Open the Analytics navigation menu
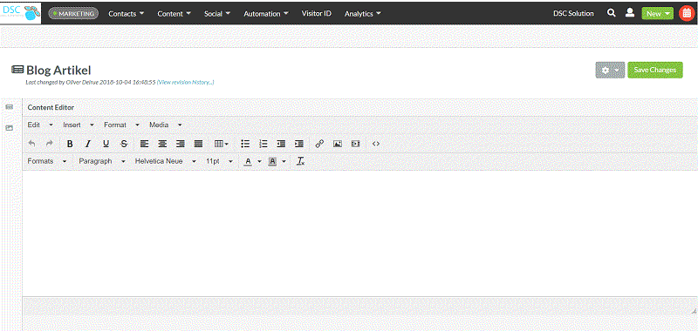Viewport: 698px width, 331px height. (363, 13)
